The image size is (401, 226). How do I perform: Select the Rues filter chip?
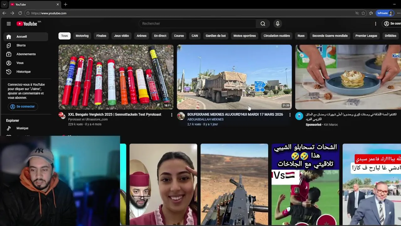(x=301, y=36)
